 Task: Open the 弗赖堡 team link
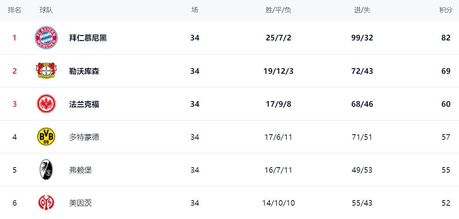click(x=80, y=170)
